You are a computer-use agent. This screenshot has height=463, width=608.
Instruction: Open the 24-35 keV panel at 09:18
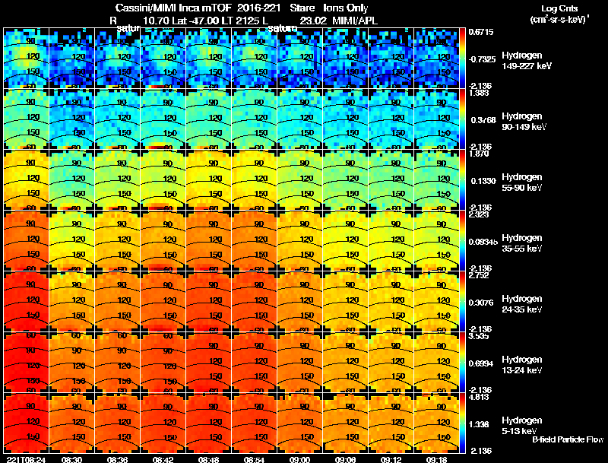point(436,301)
